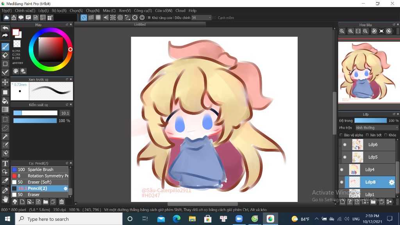Select the Gradient tool
Screen dimensions: 400x225
5,109
